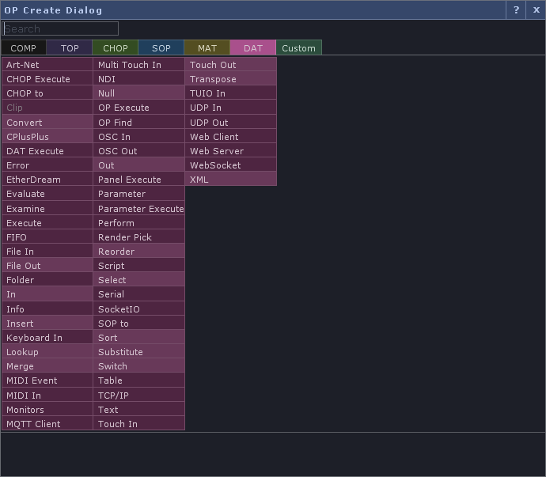This screenshot has height=477, width=546.
Task: Select the Monitors operator
Action: click(47, 410)
